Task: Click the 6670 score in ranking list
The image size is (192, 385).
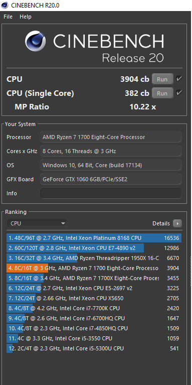Action: click(x=173, y=258)
